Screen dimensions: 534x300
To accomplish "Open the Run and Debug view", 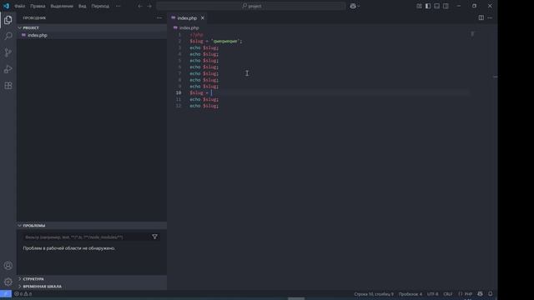I will [8, 69].
